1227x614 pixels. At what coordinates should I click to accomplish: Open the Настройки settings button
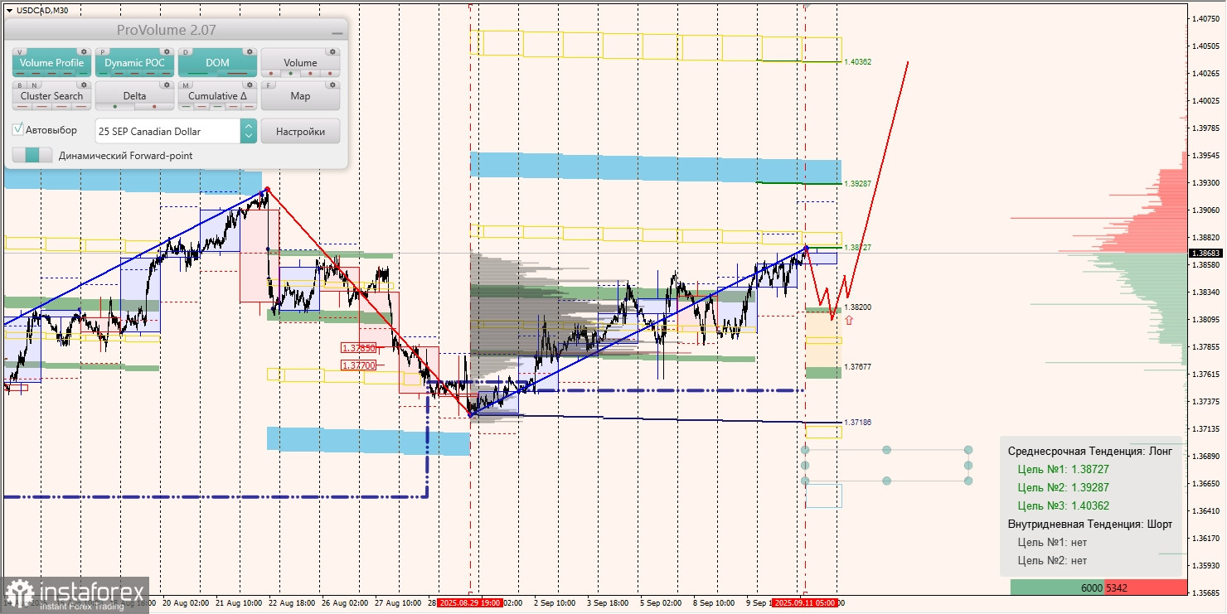click(300, 131)
